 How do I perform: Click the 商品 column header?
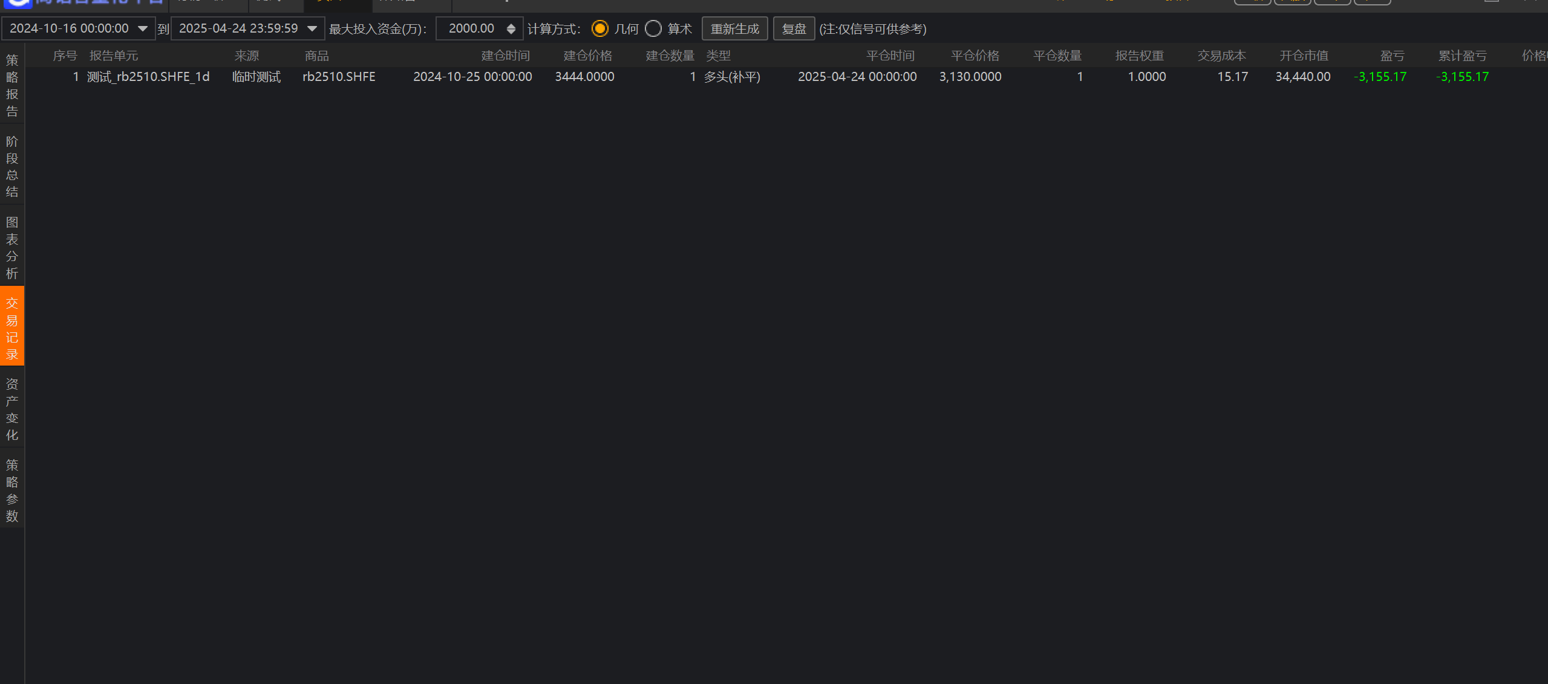(316, 56)
